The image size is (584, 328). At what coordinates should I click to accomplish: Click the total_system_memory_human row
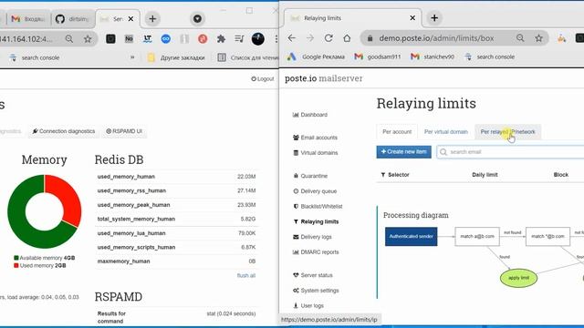(x=176, y=219)
